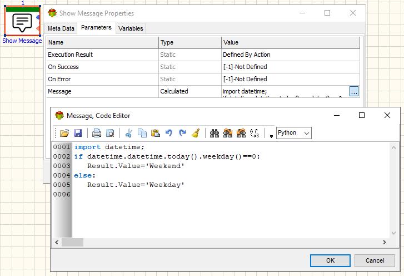The width and height of the screenshot is (404, 276).
Task: Click the Name column header
Action: (x=102, y=42)
